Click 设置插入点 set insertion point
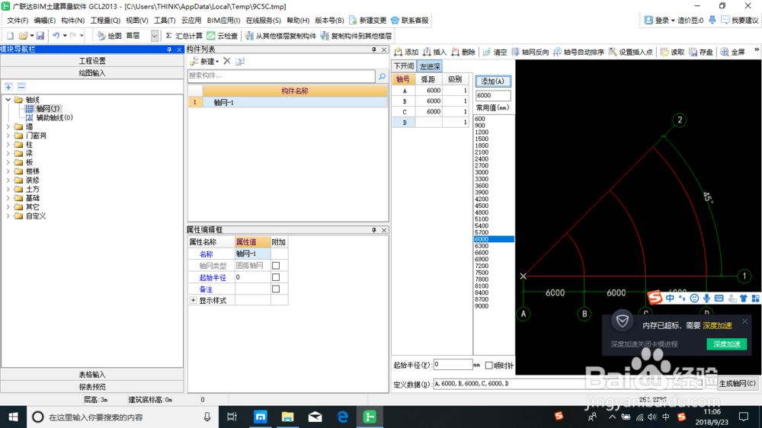762x428 pixels. click(631, 52)
